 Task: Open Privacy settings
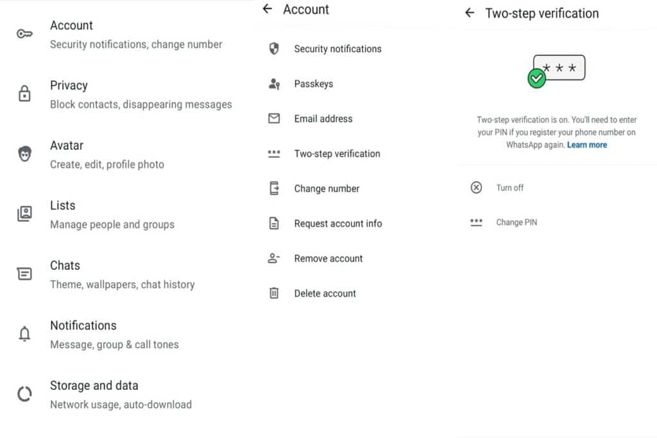coord(126,94)
